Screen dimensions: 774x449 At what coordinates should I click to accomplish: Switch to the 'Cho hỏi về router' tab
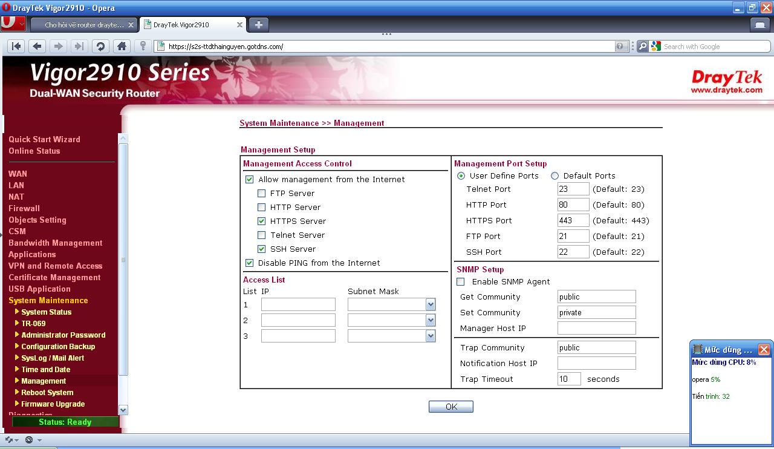pyautogui.click(x=84, y=25)
